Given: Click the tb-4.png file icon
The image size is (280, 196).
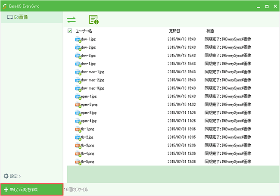Looking at the screenshot, I should click(78, 154).
